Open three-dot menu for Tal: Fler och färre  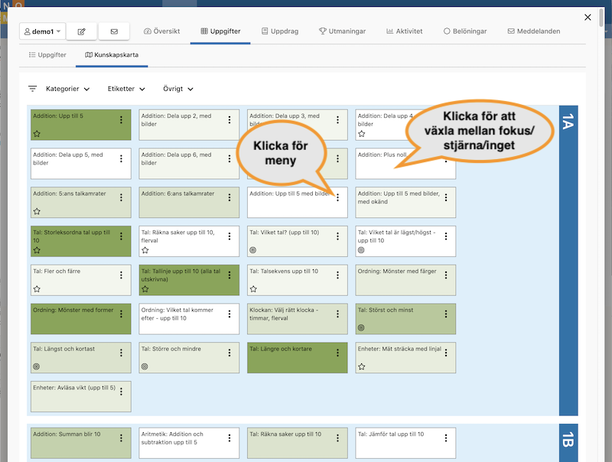[x=121, y=275]
